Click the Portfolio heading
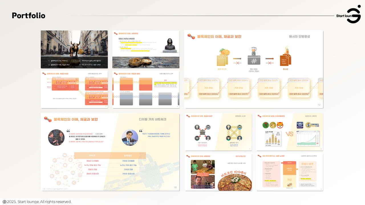Viewport: 365px width, 205px height. tap(29, 16)
